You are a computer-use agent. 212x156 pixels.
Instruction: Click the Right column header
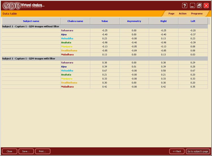(163, 21)
